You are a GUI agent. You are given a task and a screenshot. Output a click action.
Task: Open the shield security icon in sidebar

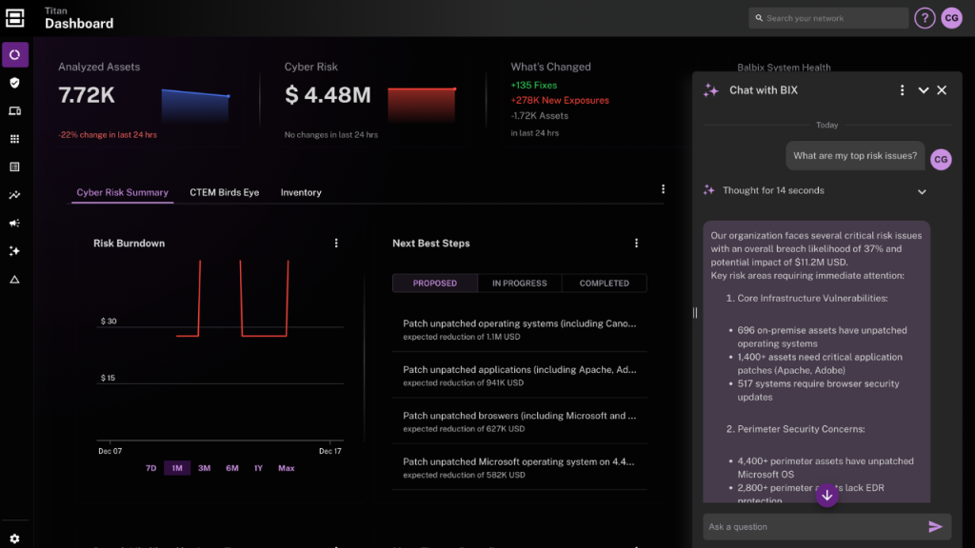pos(14,83)
